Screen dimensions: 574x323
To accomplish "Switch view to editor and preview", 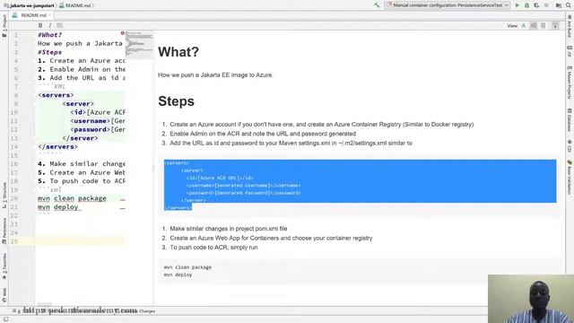I will click(534, 26).
